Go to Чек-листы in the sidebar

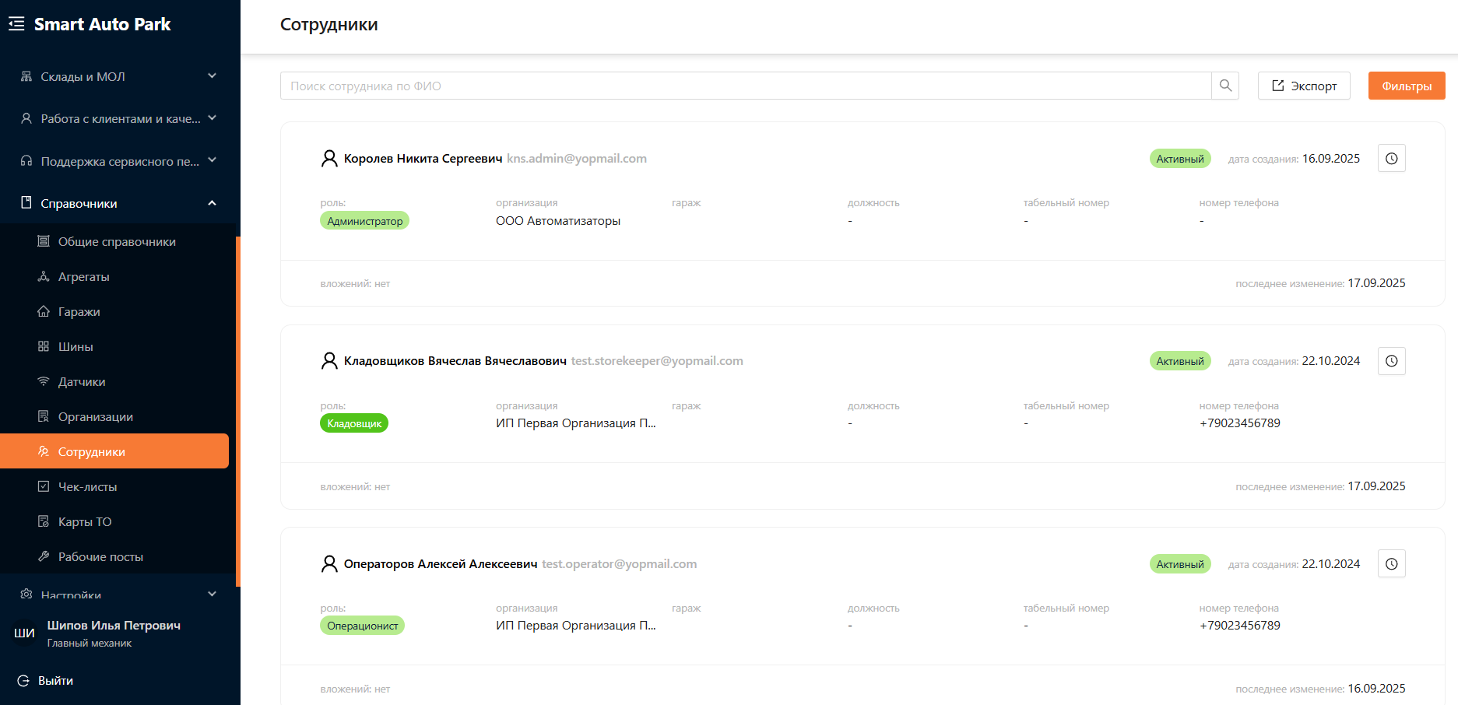87,487
